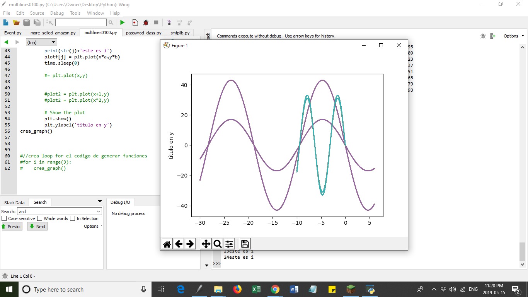The height and width of the screenshot is (297, 528).
Task: Switch to Event.py tab
Action: [13, 33]
